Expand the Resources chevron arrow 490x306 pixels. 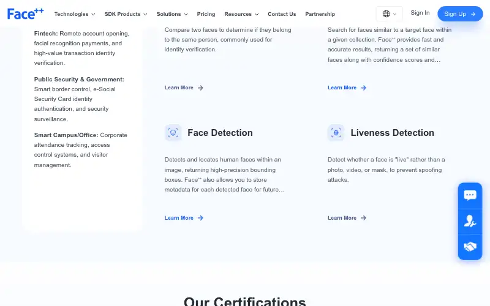257,14
